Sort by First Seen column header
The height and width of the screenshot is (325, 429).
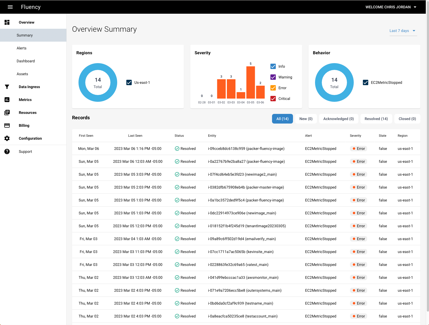point(86,136)
